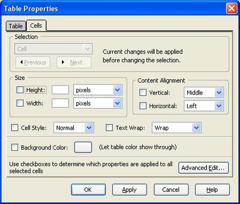Expand the Width units pixels dropdown
This screenshot has width=240, height=204.
[x=98, y=103]
